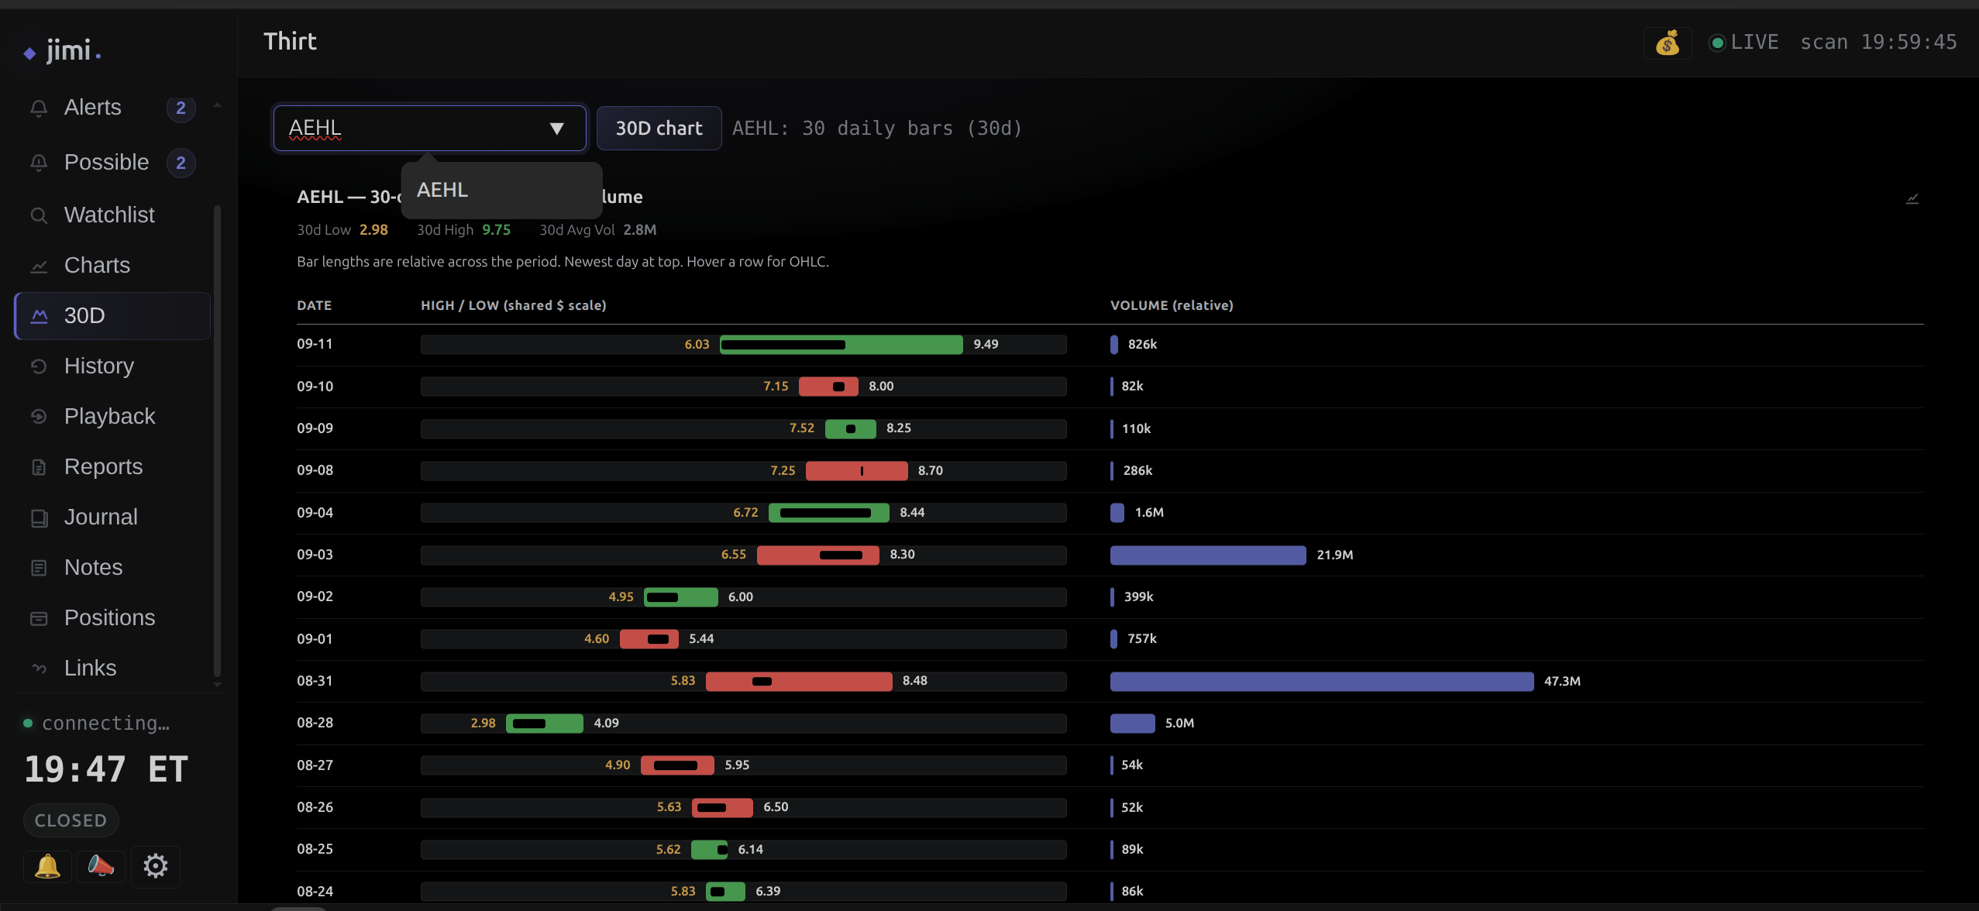This screenshot has height=911, width=1979.
Task: Click the 5.0M volume bar for 08-28
Action: tap(1132, 724)
